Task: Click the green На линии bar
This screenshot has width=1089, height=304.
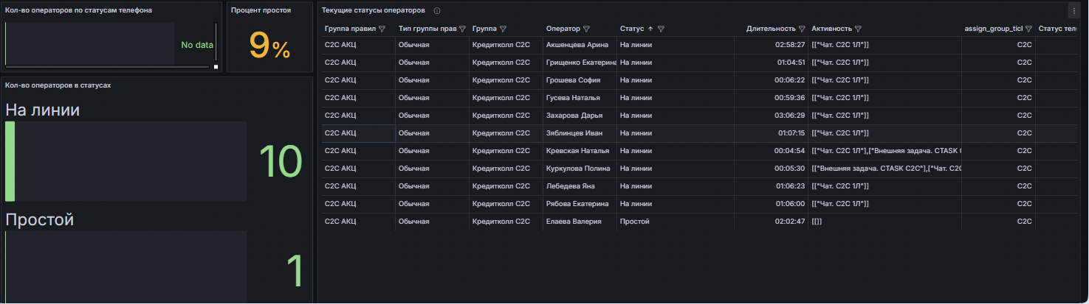Action: [10, 161]
